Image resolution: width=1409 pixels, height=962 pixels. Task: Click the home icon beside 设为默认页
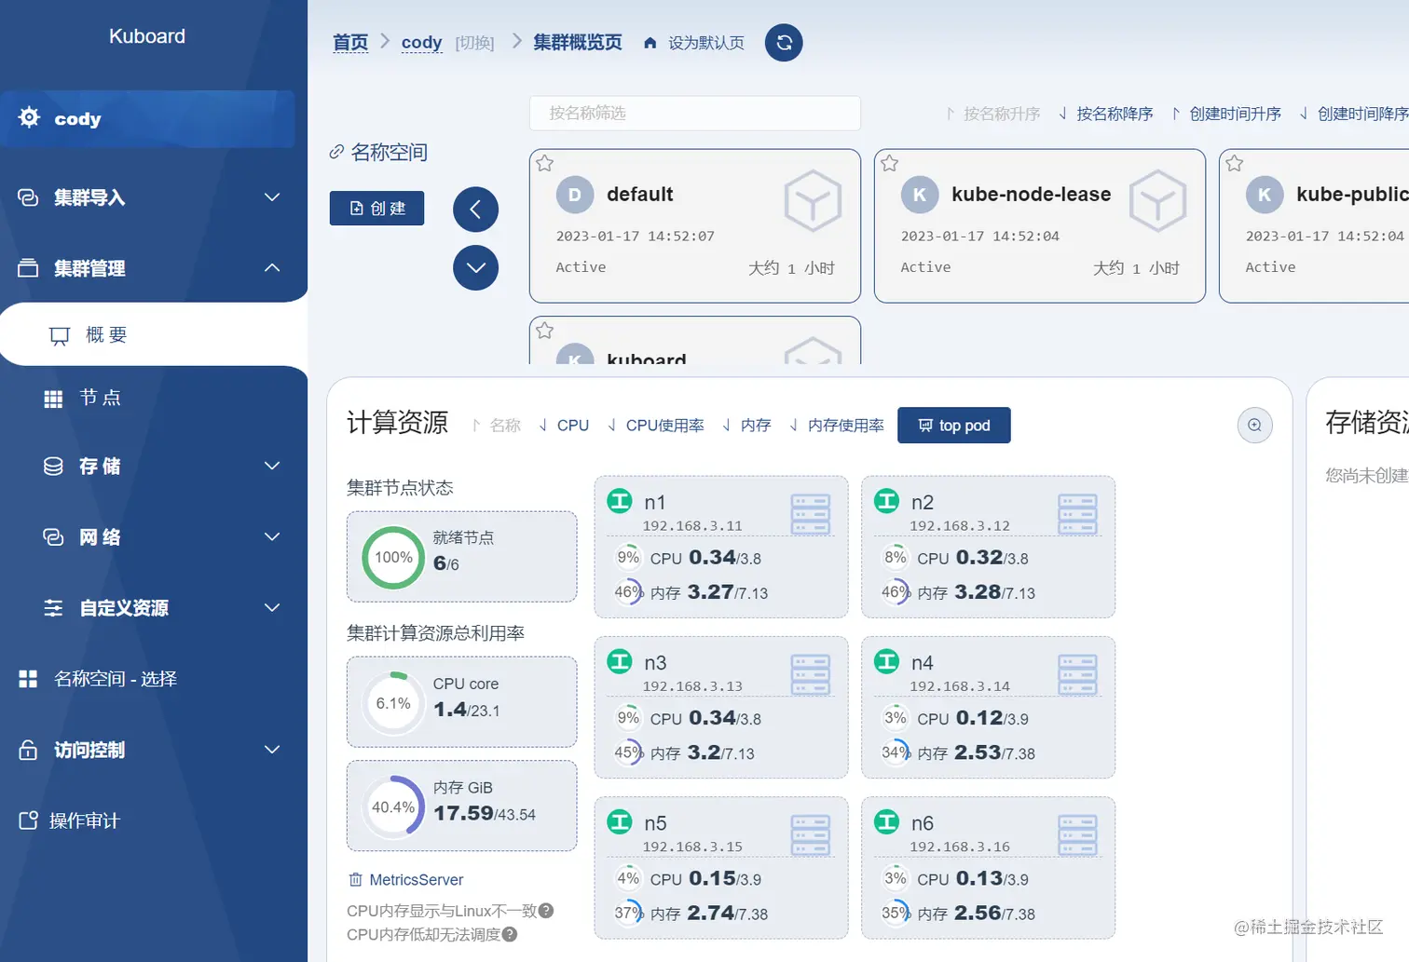click(x=650, y=43)
